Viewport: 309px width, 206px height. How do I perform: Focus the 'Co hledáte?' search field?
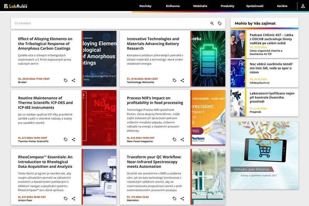pyautogui.click(x=110, y=23)
